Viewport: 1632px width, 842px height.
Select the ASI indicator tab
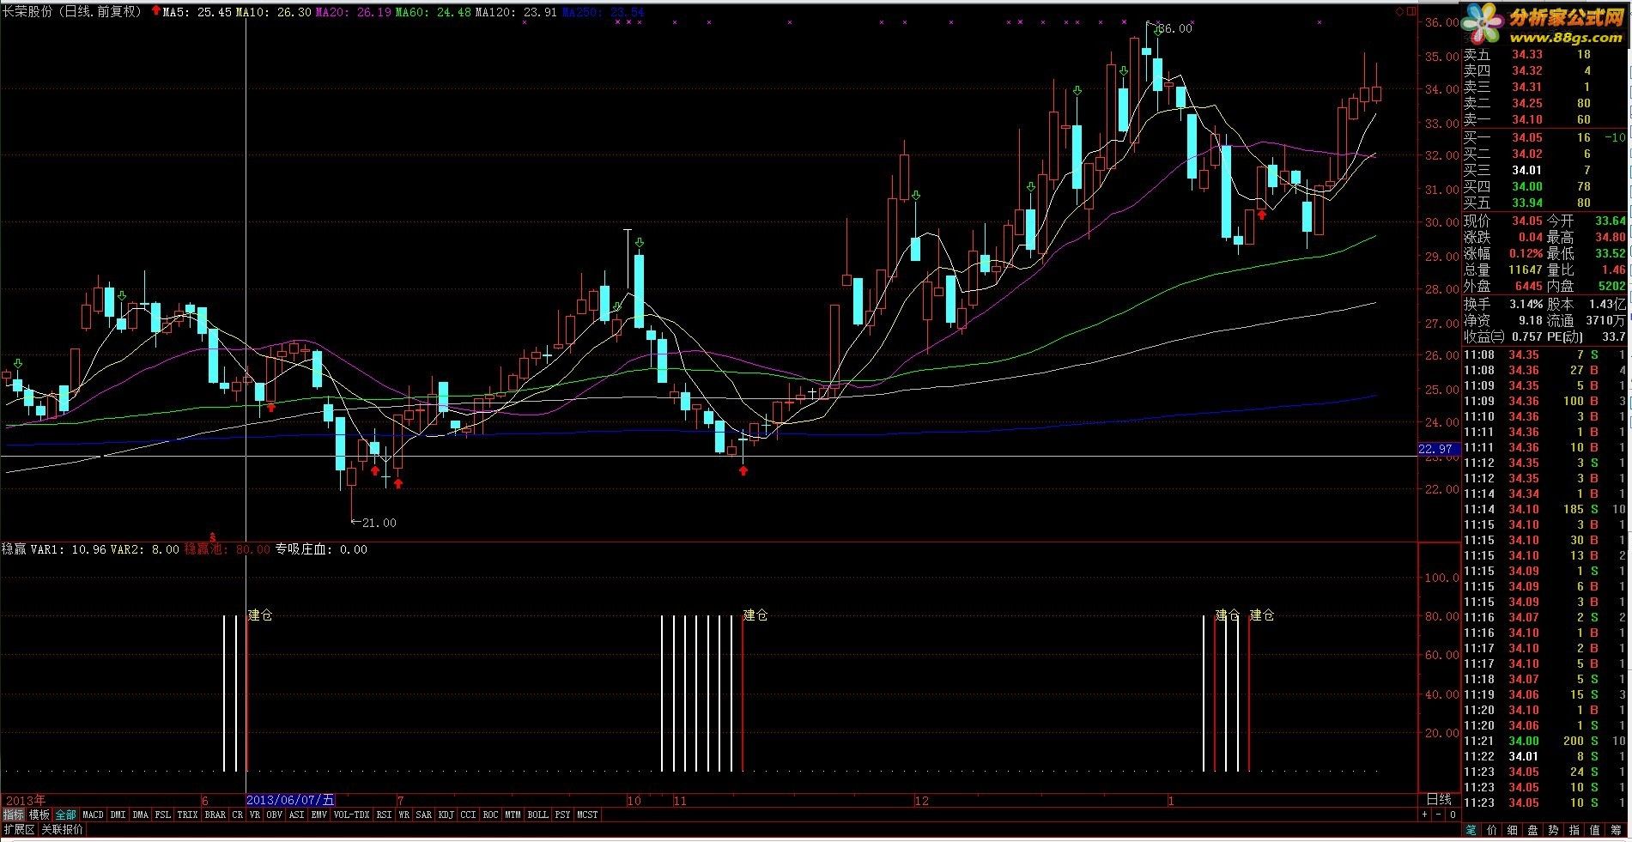[297, 815]
